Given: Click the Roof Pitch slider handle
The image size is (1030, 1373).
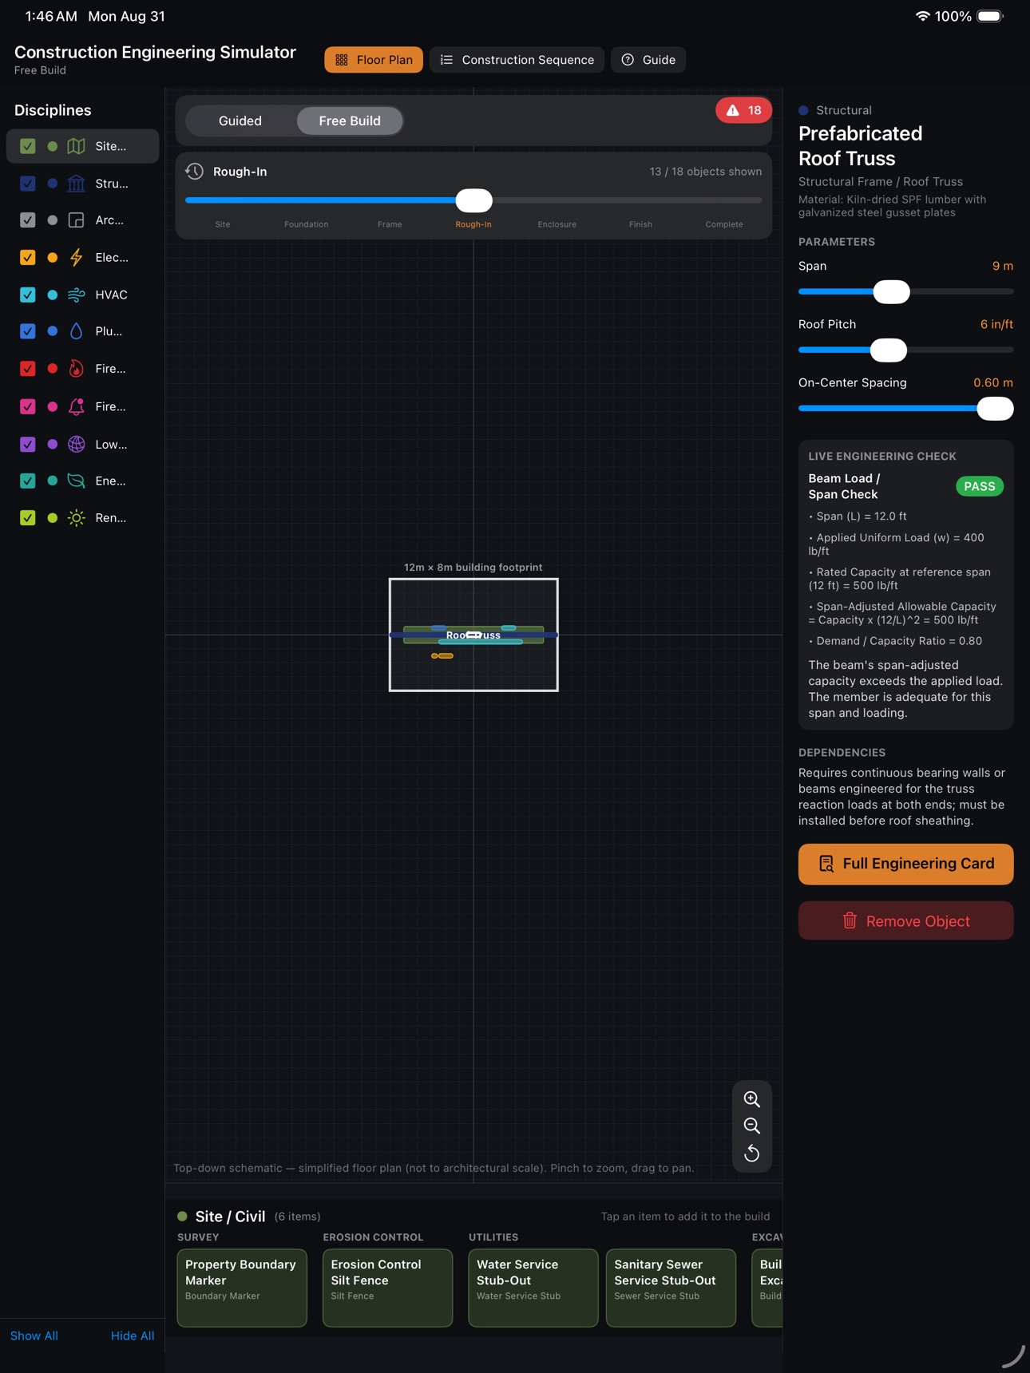Looking at the screenshot, I should [x=888, y=350].
